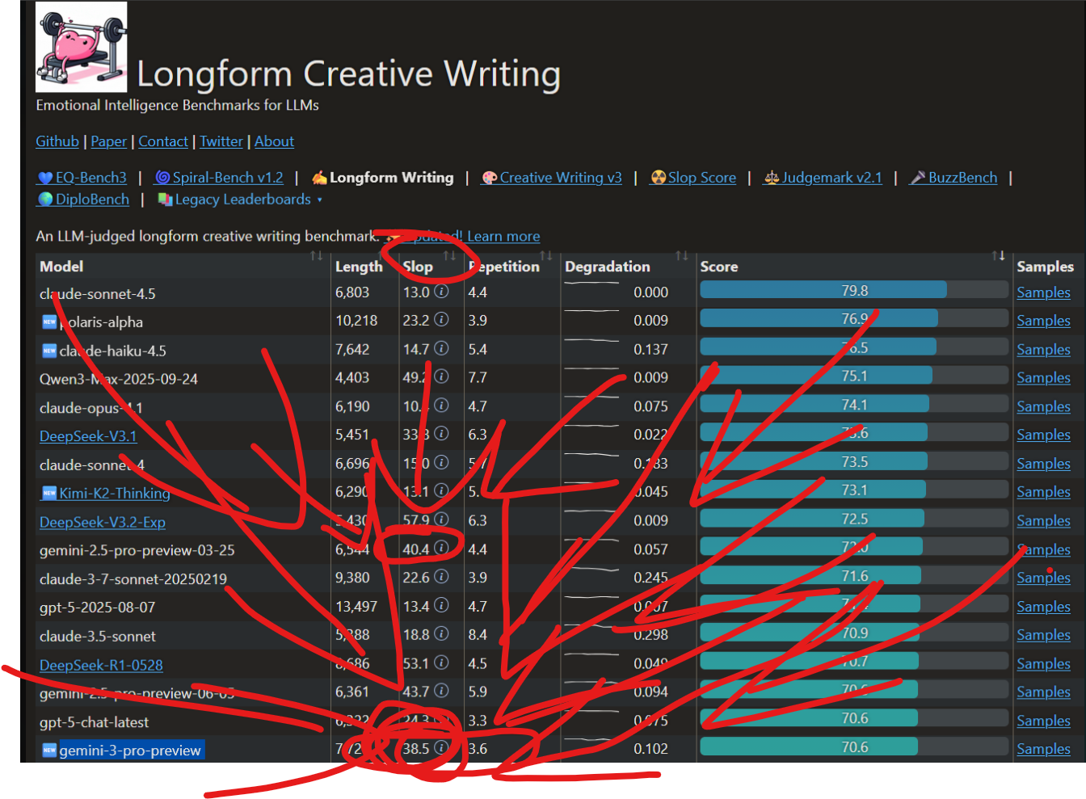Click the icon beside Legacy Leaderboards
Screen dimensions: 1086x799
(x=165, y=200)
